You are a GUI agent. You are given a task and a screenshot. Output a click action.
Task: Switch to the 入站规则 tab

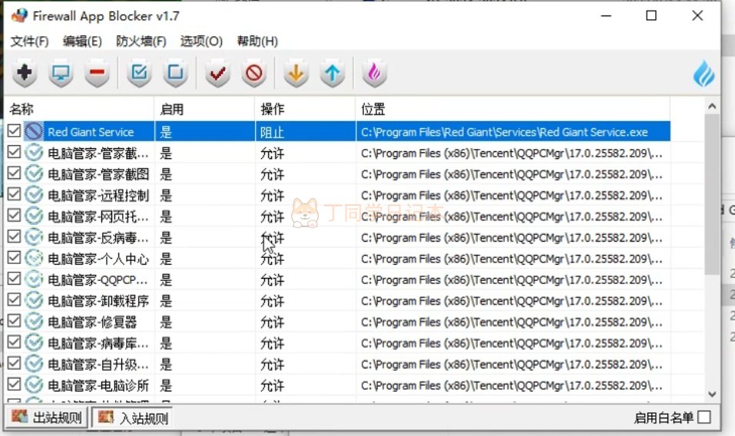tap(133, 418)
